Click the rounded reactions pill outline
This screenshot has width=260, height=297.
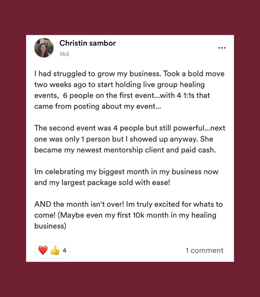point(52,250)
